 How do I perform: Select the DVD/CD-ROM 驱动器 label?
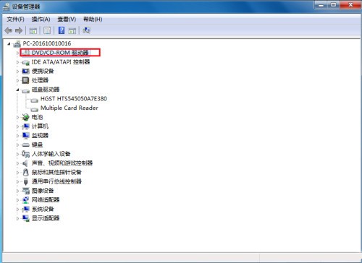tap(60, 53)
